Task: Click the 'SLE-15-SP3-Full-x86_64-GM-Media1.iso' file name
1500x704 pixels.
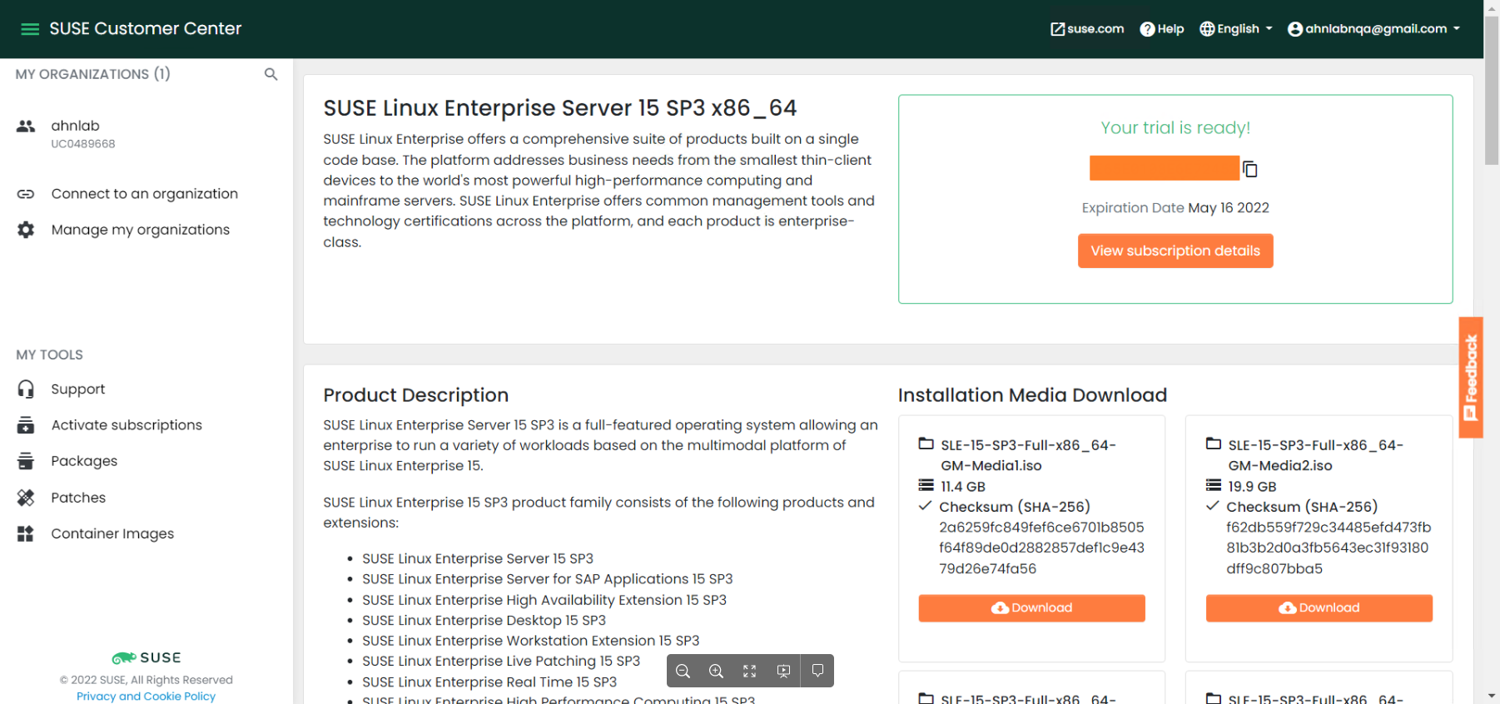Action: [x=1029, y=455]
